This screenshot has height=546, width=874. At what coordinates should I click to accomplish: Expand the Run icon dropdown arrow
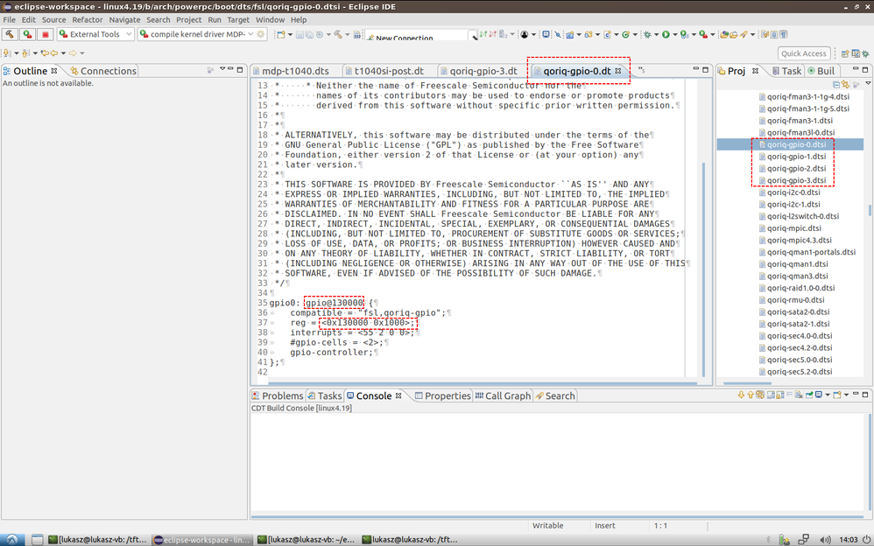click(675, 34)
